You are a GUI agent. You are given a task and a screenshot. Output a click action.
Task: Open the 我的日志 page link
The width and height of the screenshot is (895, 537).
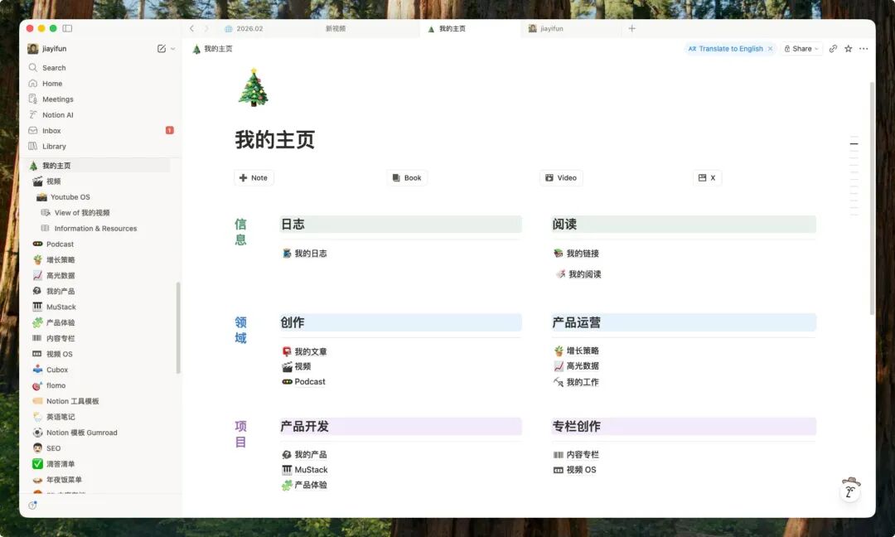tap(305, 254)
